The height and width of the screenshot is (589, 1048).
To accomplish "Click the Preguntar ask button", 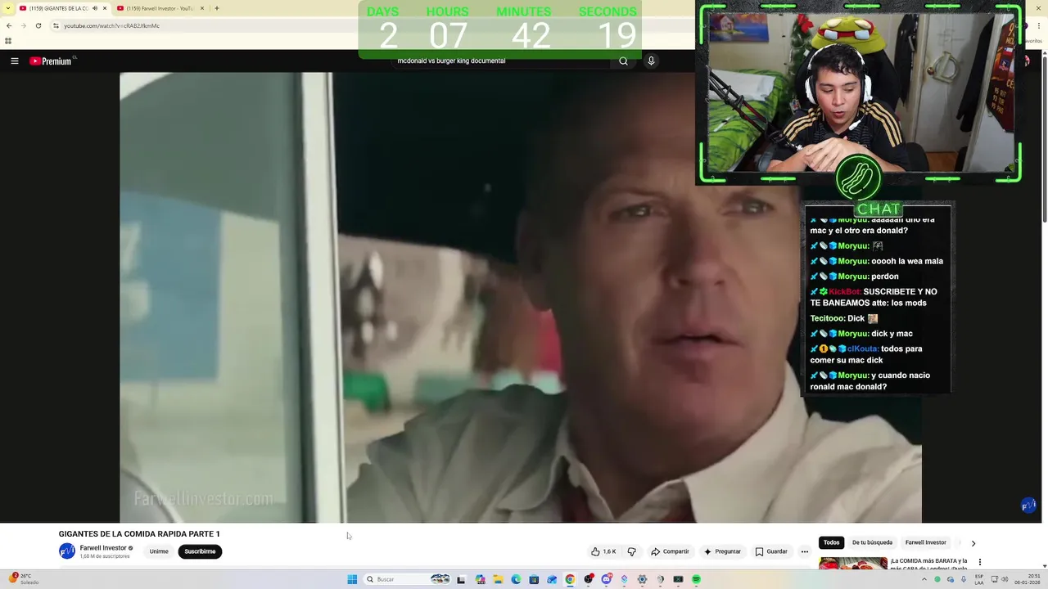I will pyautogui.click(x=722, y=551).
